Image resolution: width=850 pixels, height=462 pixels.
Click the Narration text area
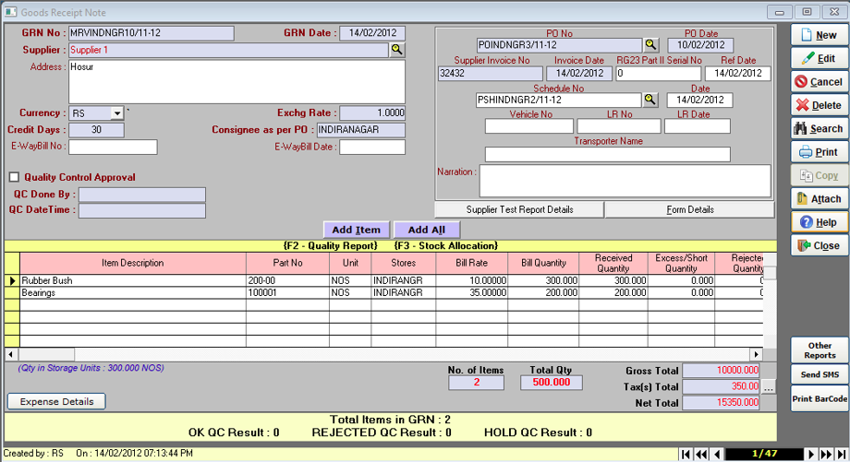click(x=625, y=181)
